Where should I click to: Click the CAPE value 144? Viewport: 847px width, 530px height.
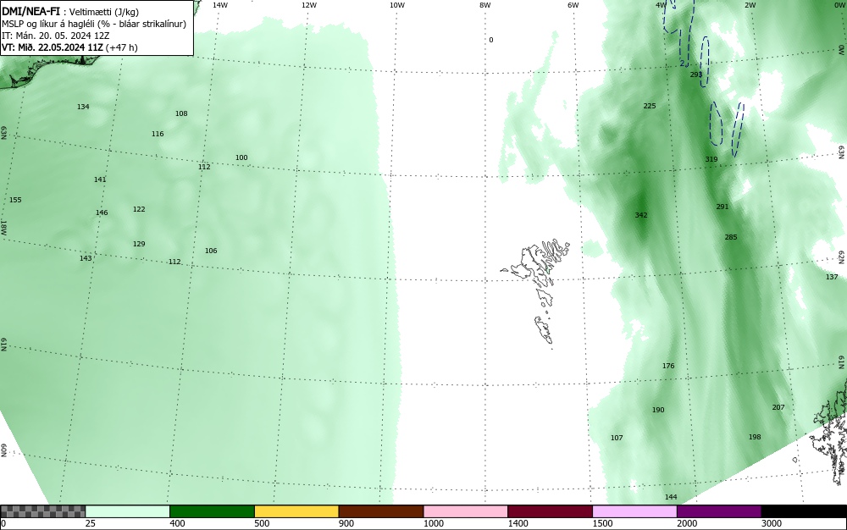(x=670, y=497)
